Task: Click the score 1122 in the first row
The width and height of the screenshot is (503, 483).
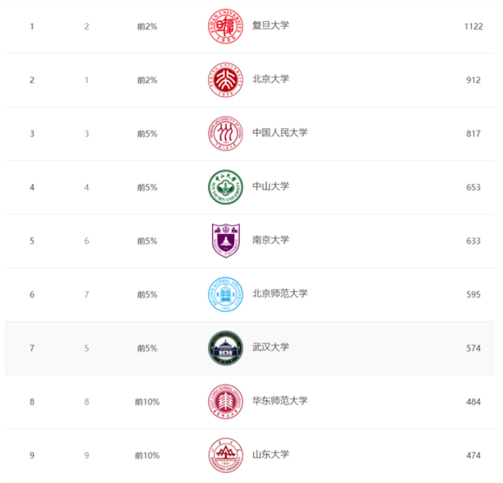Action: click(x=473, y=26)
